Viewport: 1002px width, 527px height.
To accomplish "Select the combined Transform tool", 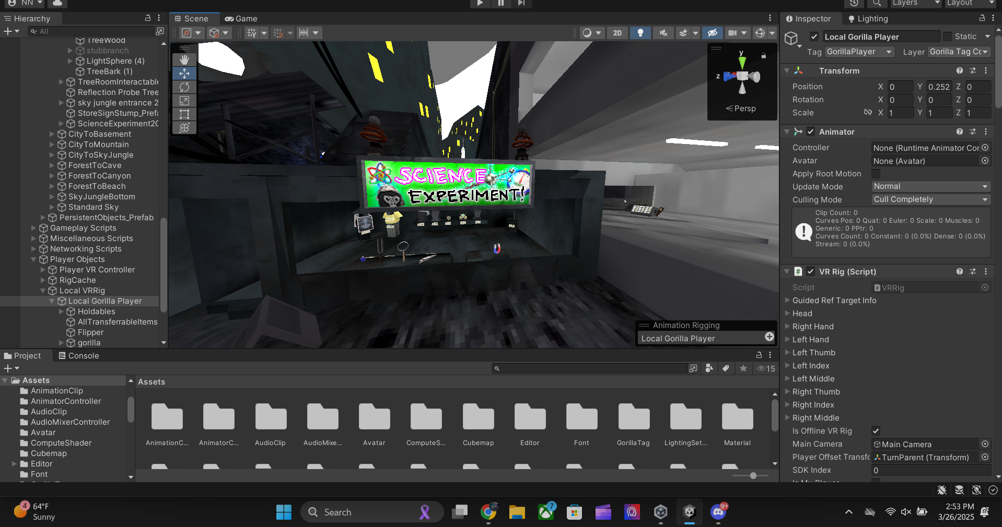I will (x=184, y=128).
